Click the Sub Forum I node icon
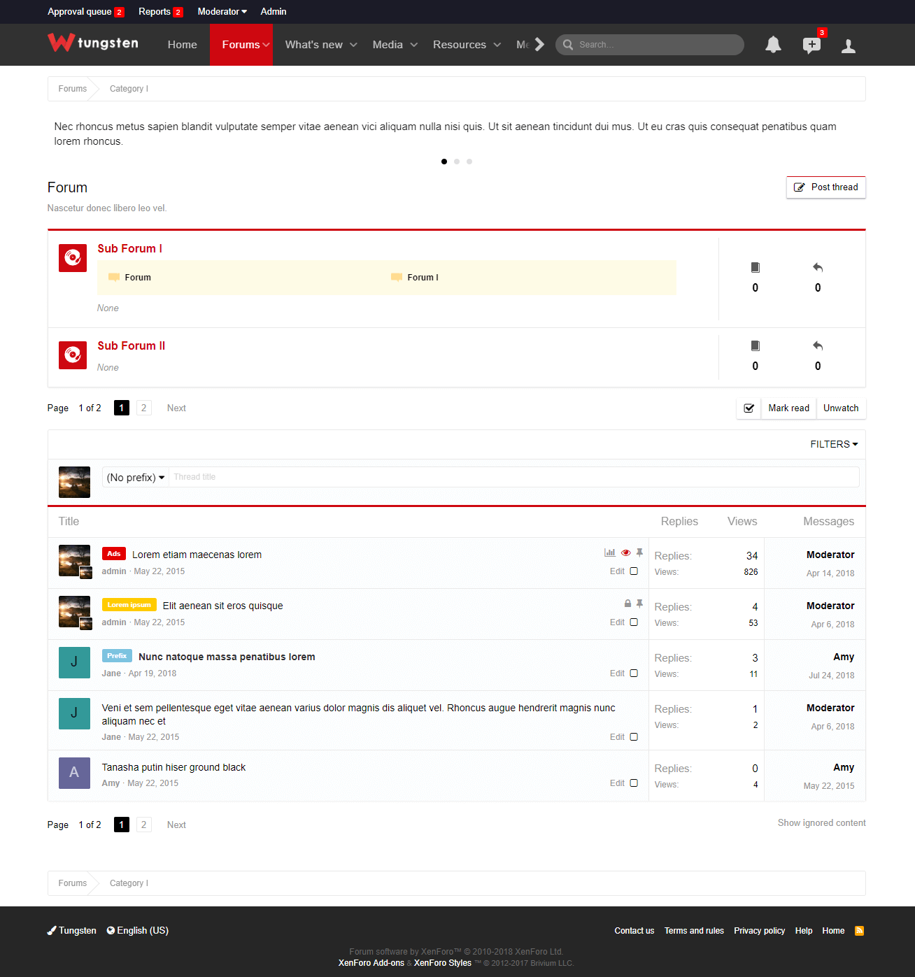 (x=73, y=258)
